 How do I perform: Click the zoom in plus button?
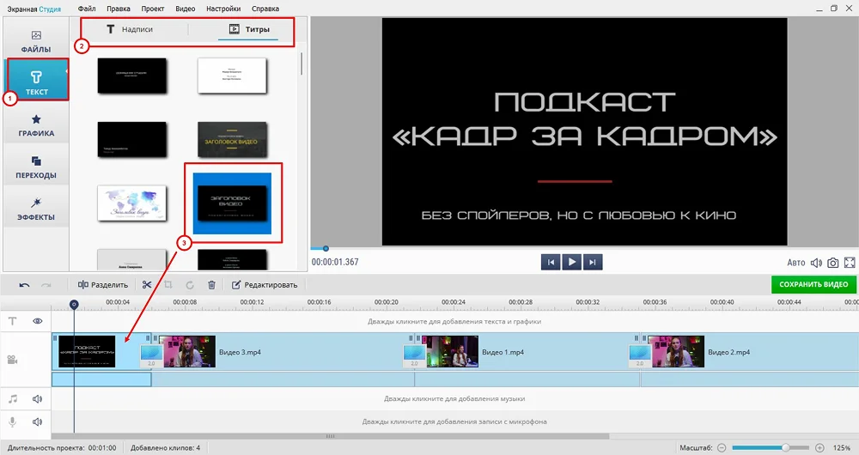819,448
